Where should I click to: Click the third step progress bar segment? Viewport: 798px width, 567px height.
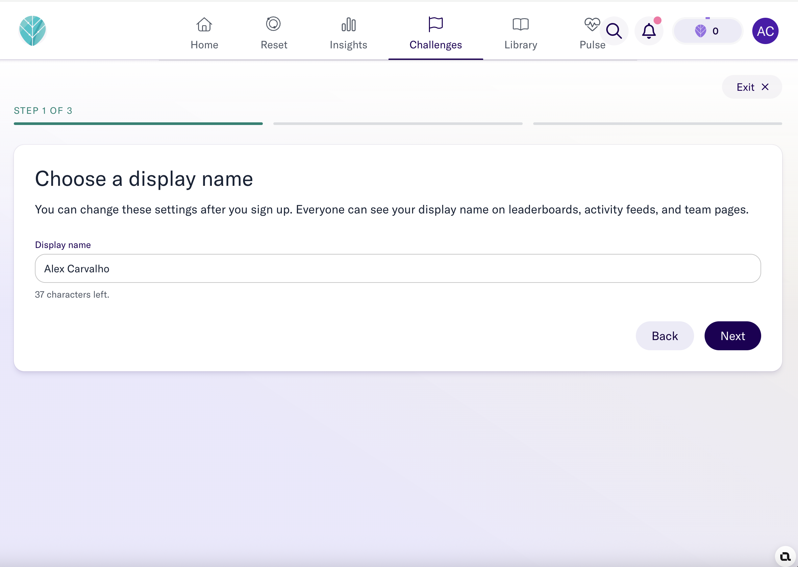point(657,124)
